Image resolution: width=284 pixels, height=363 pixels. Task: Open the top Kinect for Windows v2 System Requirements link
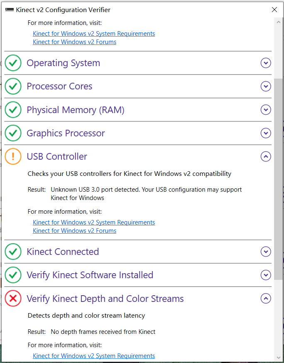[94, 34]
